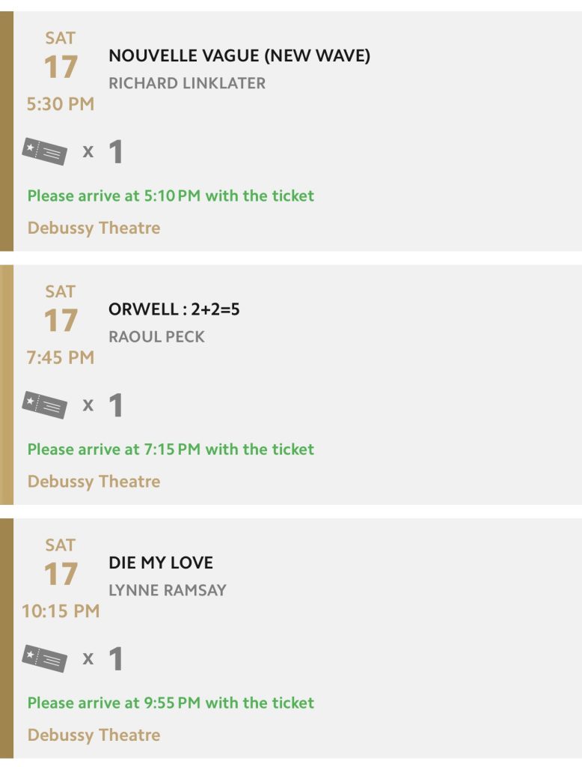Click the 7:15 PM arrival notice
Viewport: 582px width, 767px height.
(171, 449)
